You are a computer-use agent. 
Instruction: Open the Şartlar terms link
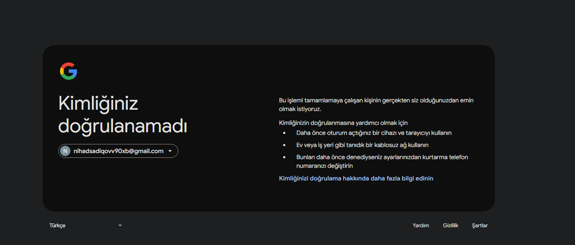(x=480, y=225)
